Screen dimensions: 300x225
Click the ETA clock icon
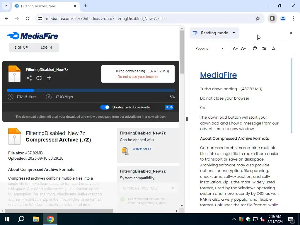coord(11,97)
